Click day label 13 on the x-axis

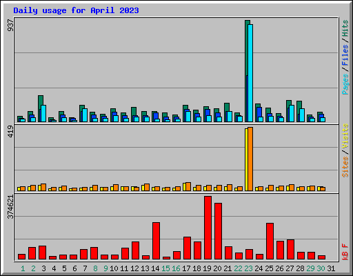(x=145, y=268)
